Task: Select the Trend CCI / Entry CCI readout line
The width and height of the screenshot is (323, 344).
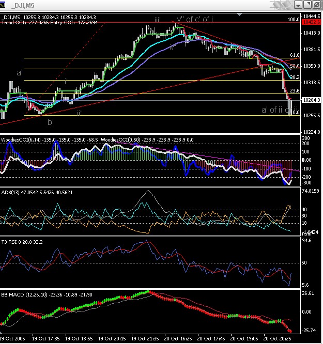Action: click(50, 23)
